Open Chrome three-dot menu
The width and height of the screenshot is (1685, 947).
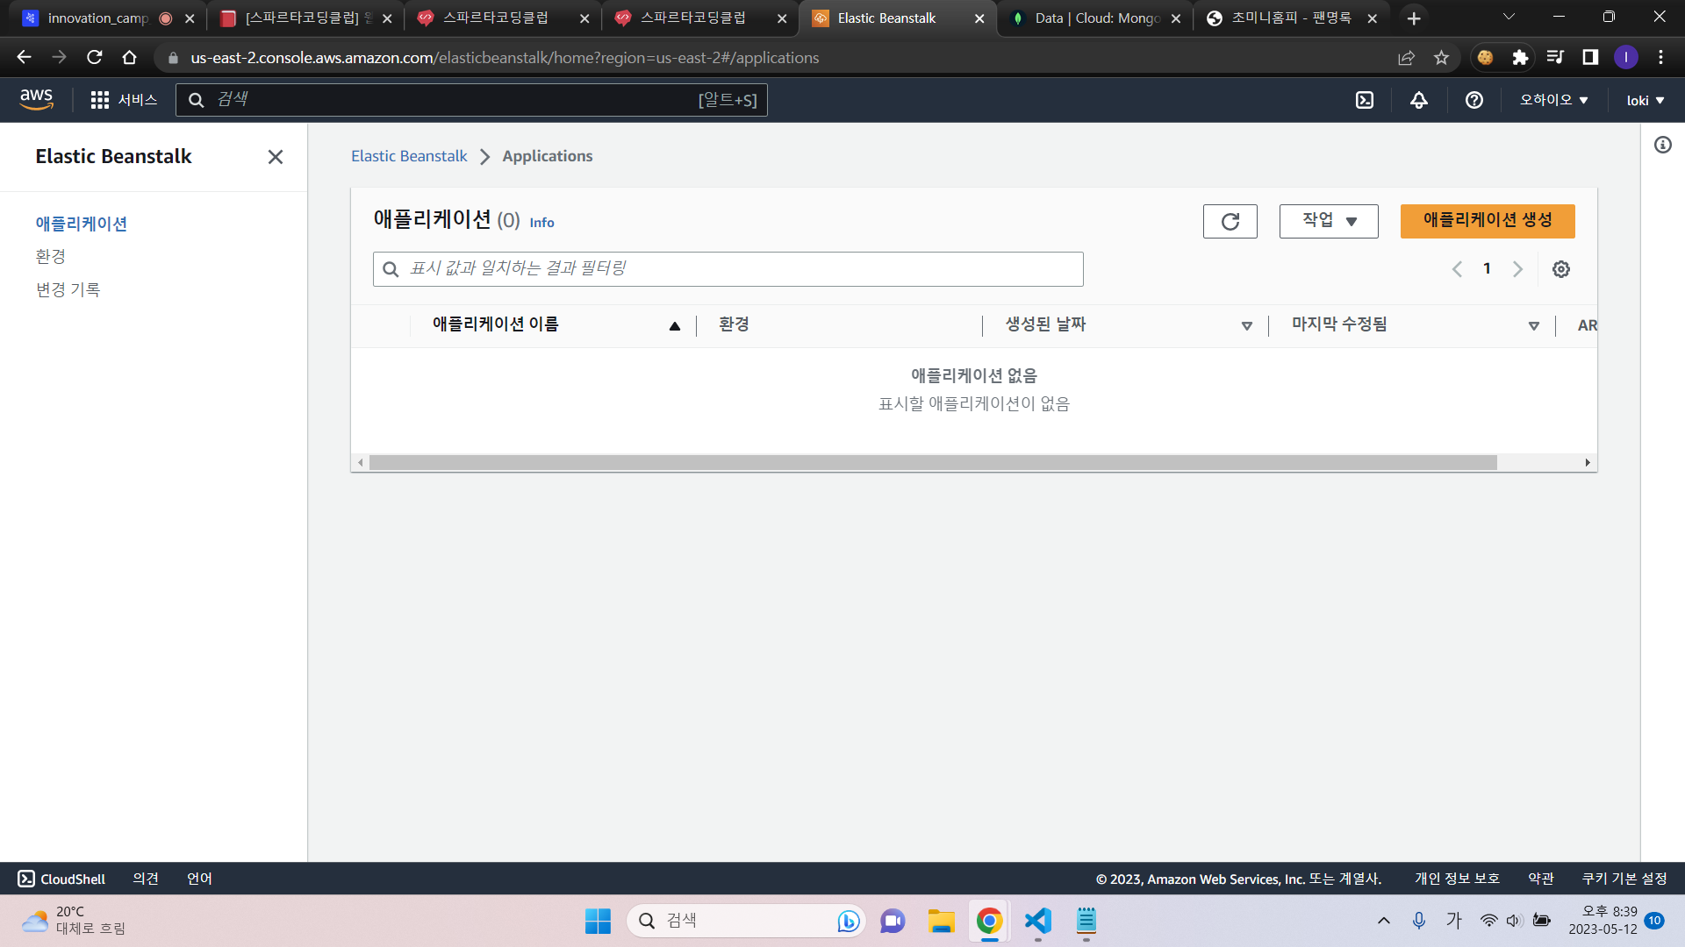(1660, 57)
